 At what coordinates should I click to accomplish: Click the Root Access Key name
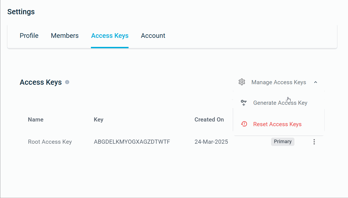tap(50, 142)
